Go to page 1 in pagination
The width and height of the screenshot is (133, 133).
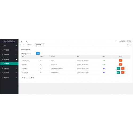click(28, 77)
